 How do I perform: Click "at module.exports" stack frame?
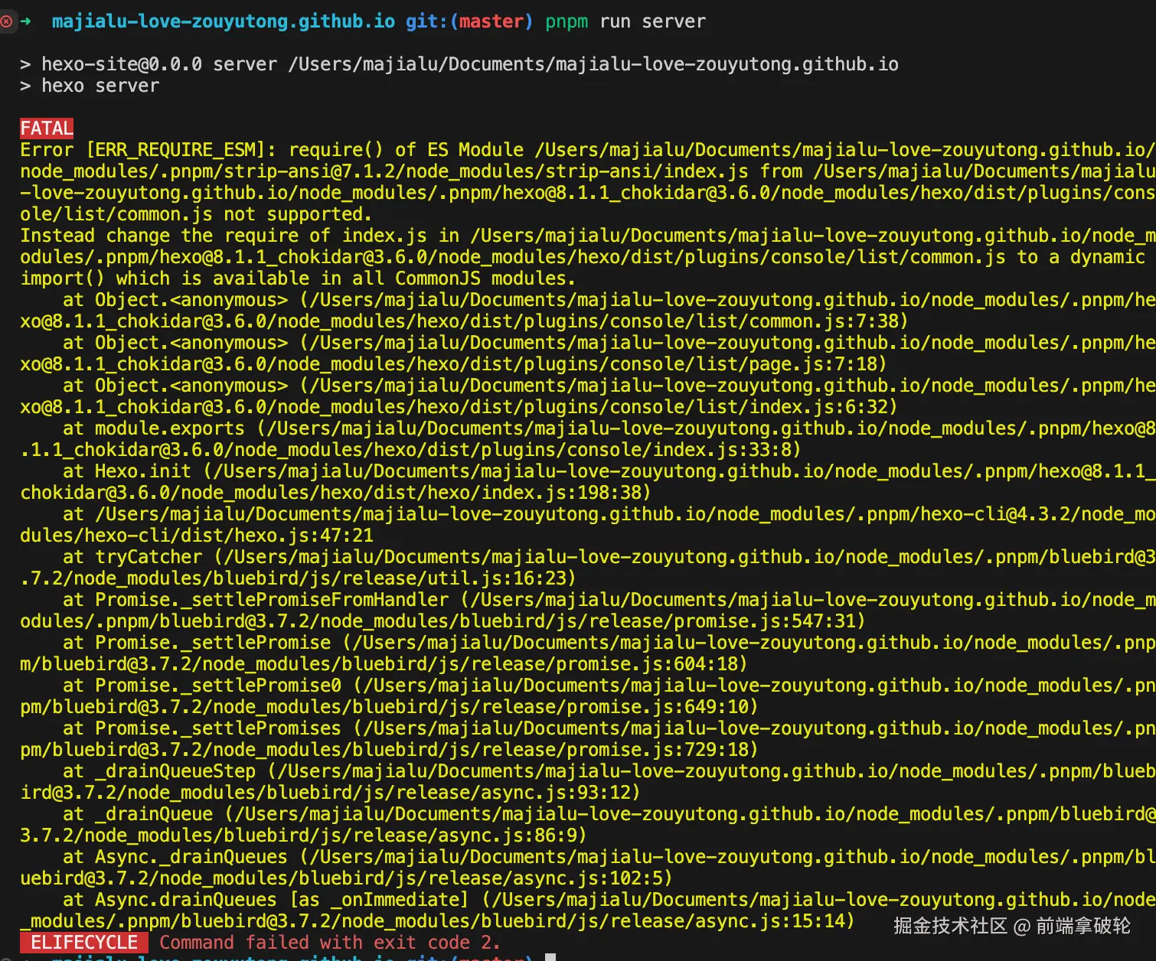pyautogui.click(x=154, y=428)
